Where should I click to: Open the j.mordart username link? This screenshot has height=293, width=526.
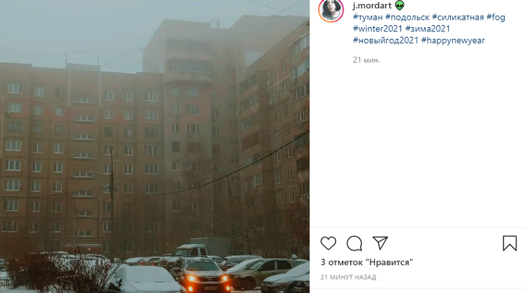[372, 5]
